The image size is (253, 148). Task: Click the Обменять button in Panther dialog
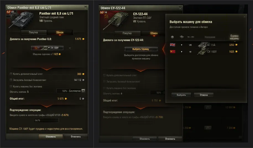point(51,137)
